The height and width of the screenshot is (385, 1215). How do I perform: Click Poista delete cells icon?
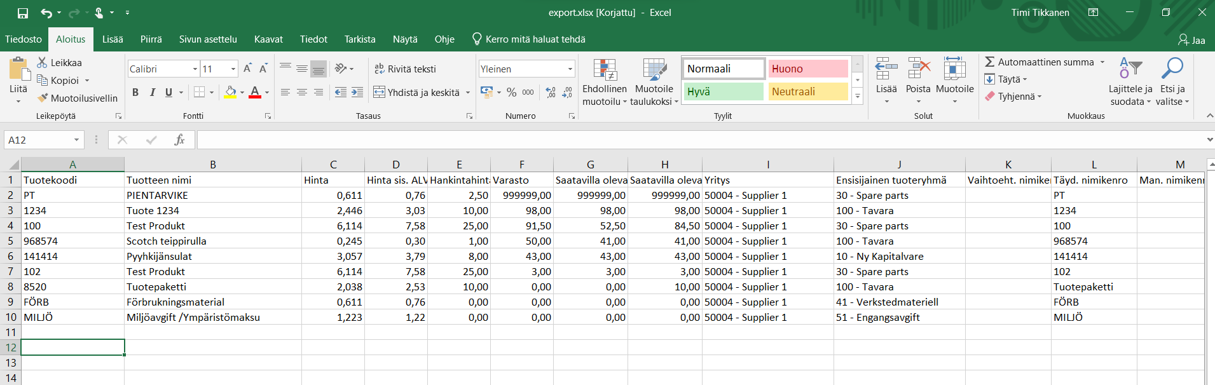[x=918, y=68]
